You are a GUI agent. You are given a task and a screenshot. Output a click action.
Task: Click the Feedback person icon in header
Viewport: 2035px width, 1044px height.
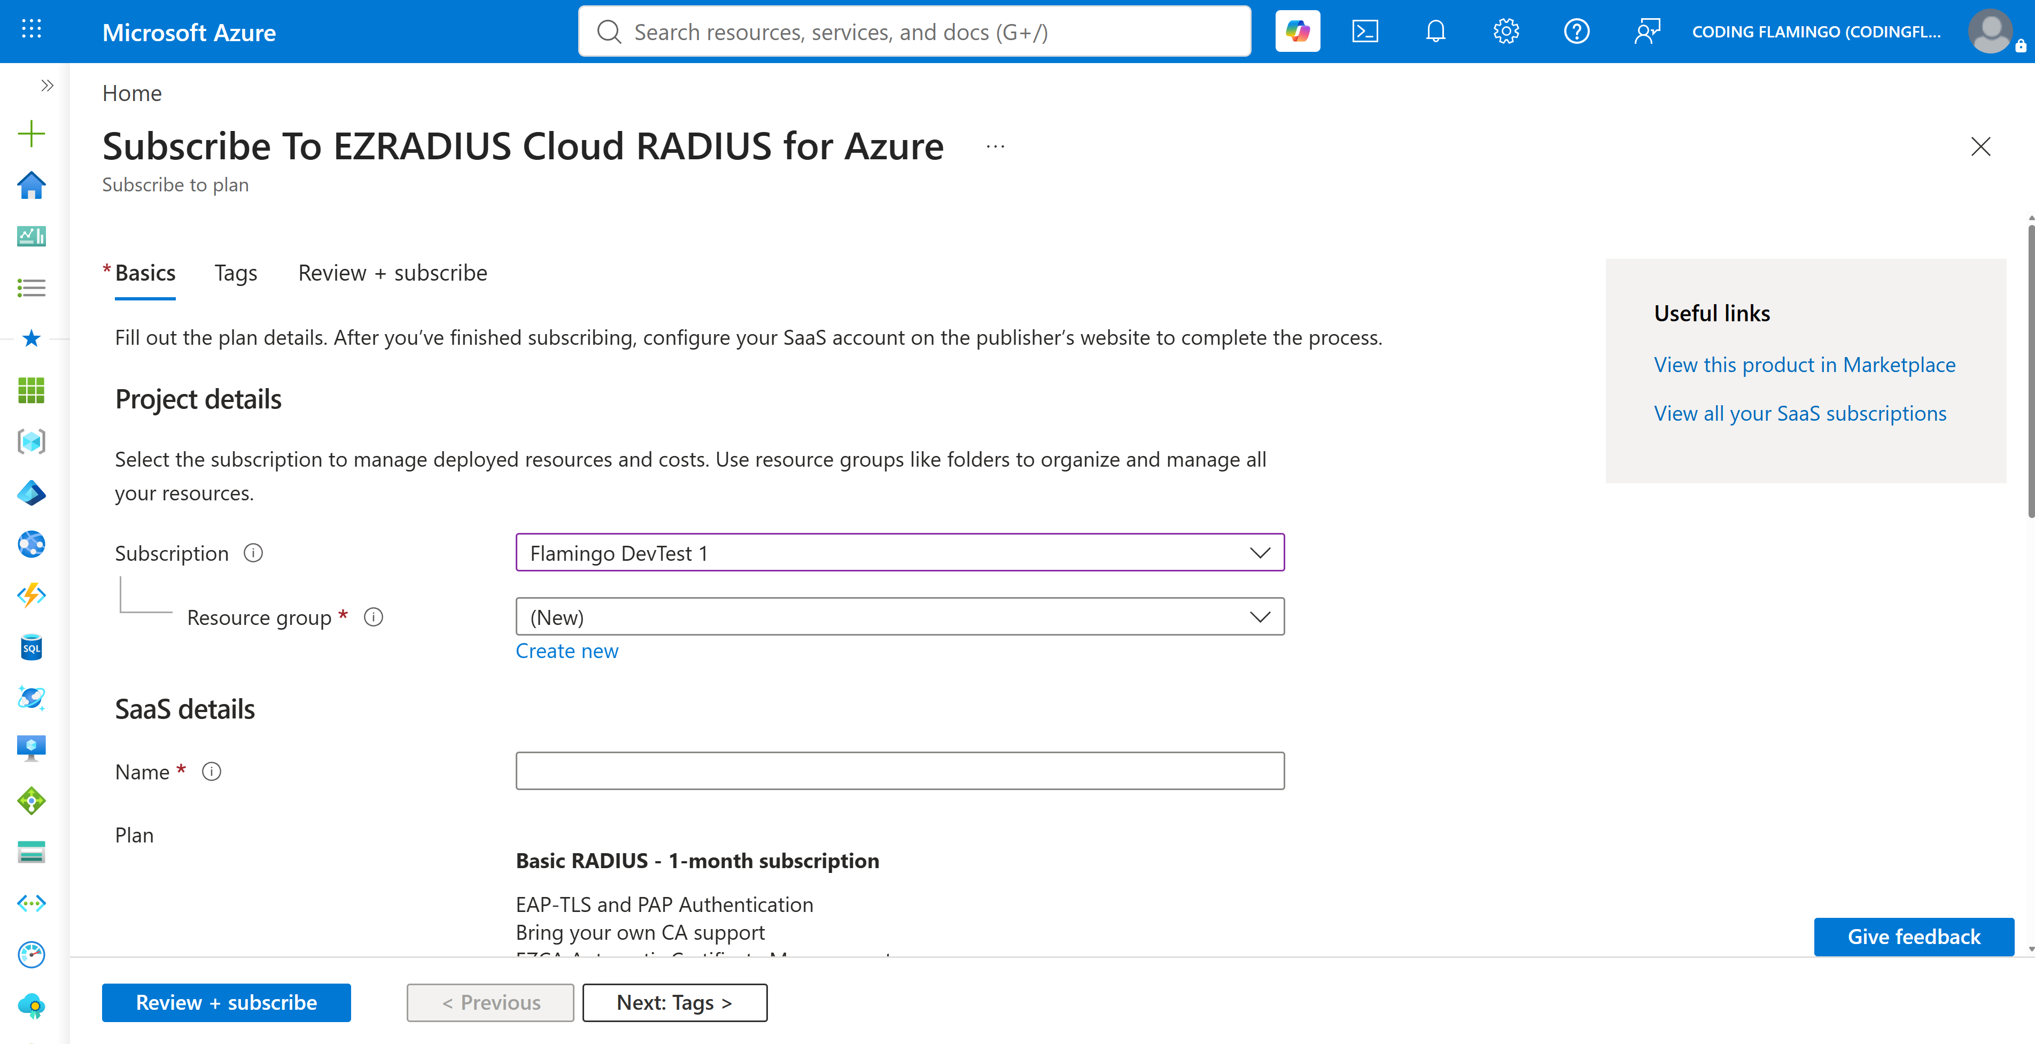(1647, 32)
